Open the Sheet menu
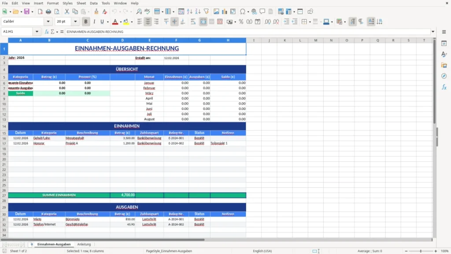Viewport: 451px width, 254px height. tap(81, 3)
